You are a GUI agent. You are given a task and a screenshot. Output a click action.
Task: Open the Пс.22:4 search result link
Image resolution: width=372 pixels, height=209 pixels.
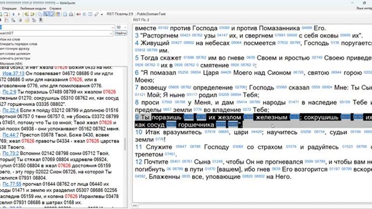click(x=10, y=110)
